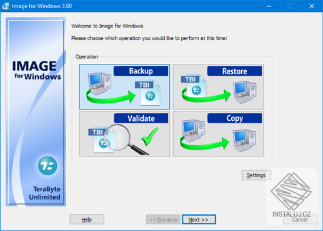Click the 'Operation' group label

point(87,57)
